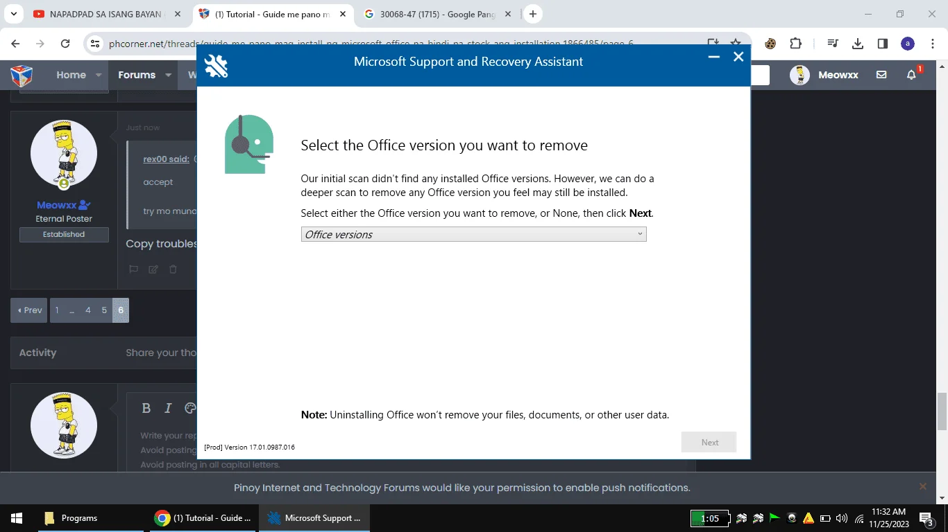Click the Meowxx username link on the post
Image resolution: width=948 pixels, height=532 pixels.
coord(58,205)
